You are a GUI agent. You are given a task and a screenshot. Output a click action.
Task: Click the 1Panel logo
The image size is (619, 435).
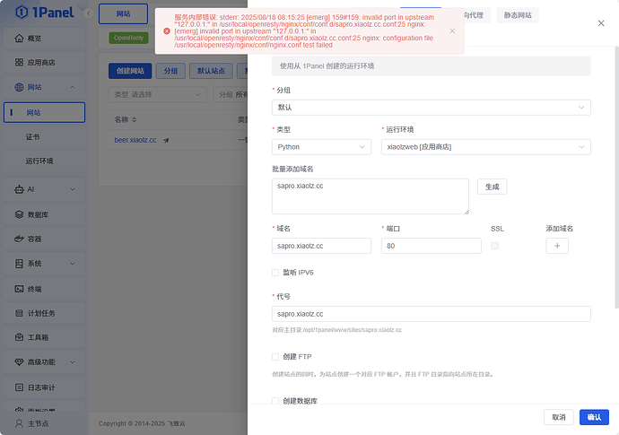(44, 13)
